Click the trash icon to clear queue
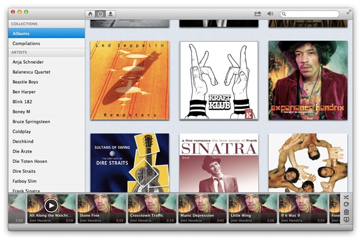 coord(346,212)
